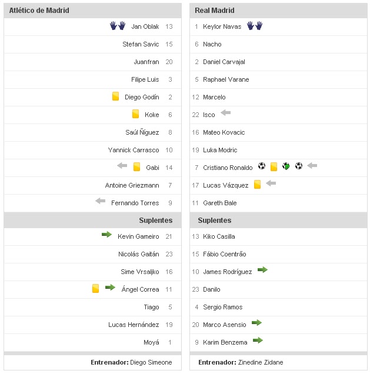
Task: Click Cristiano Ronaldo's yellow card icon
Action: (x=274, y=166)
